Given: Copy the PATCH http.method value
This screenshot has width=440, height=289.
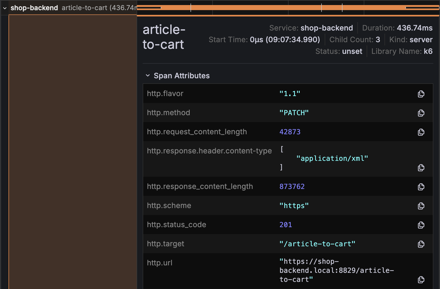Looking at the screenshot, I should pyautogui.click(x=421, y=113).
